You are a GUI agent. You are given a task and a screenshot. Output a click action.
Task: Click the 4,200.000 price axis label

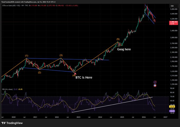point(174,19)
